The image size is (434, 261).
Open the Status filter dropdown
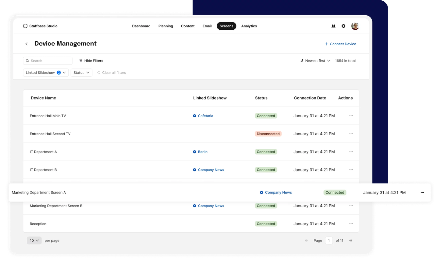(81, 72)
